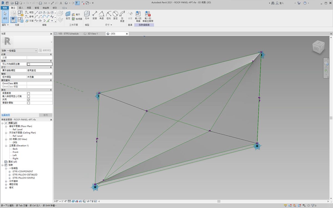Expand the ETFE-PILLOW-DETAILED family node
Viewport: 333px width, 208px height.
tap(10, 175)
